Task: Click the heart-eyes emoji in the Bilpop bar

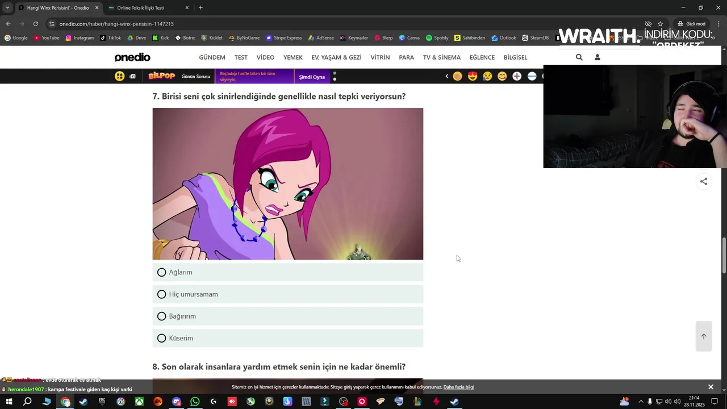Action: [x=473, y=76]
